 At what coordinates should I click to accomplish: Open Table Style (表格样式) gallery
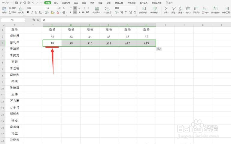tap(155, 10)
